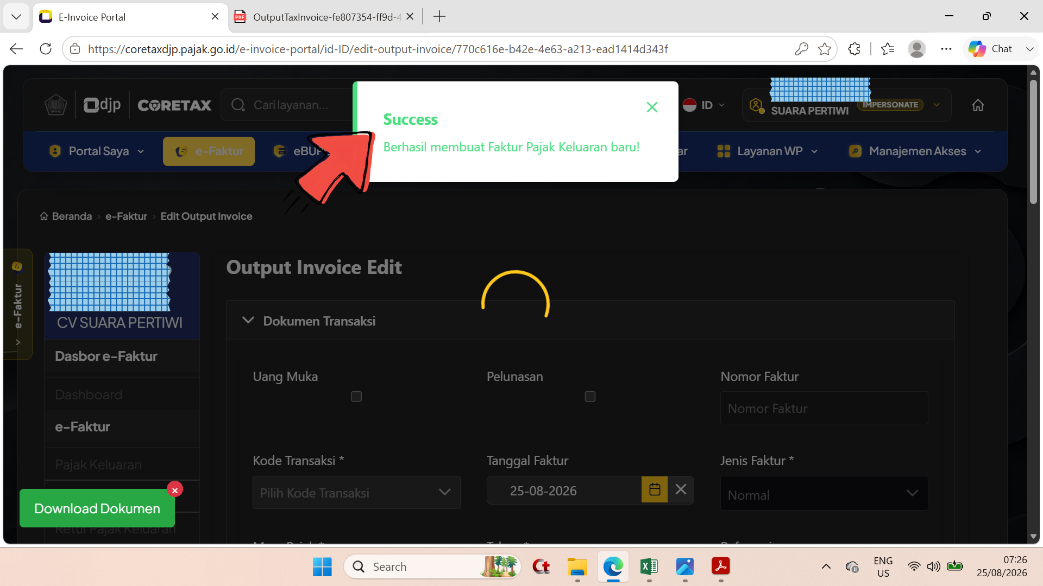Click the taskbar Search box
Image resolution: width=1043 pixels, height=586 pixels.
pos(432,566)
